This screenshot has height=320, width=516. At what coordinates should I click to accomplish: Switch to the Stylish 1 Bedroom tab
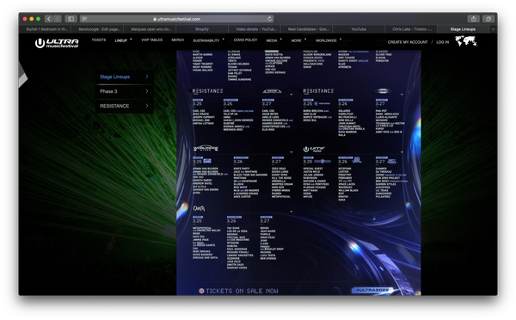(x=46, y=29)
